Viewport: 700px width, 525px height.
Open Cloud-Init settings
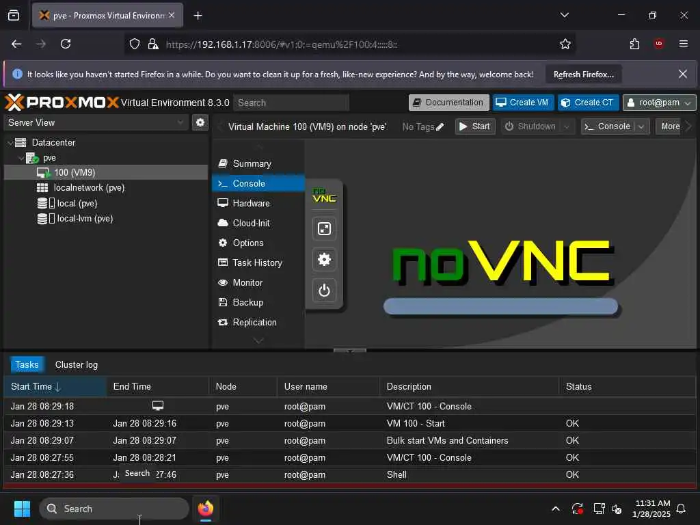pos(258,224)
